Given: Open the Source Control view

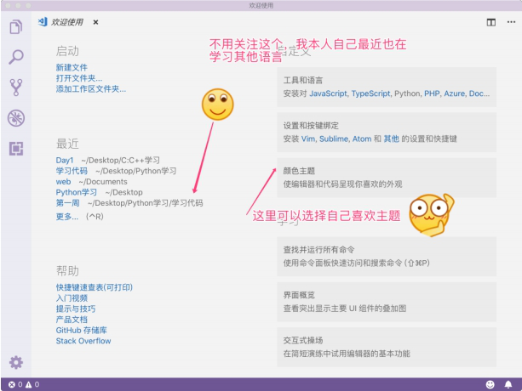Looking at the screenshot, I should pos(16,88).
